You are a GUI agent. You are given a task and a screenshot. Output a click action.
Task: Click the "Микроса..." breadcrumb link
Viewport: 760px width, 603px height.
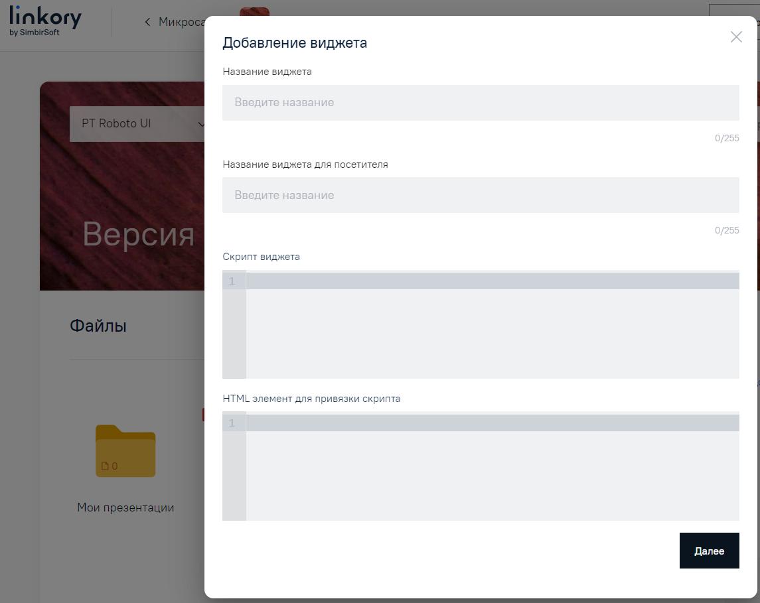tap(183, 22)
